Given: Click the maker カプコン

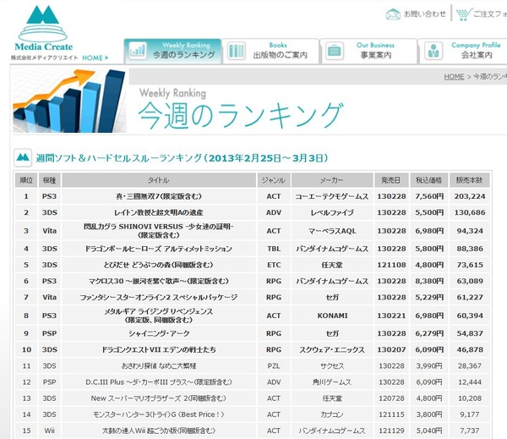Looking at the screenshot, I should [332, 414].
